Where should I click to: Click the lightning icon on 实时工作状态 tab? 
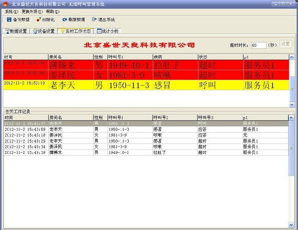[x=63, y=31]
